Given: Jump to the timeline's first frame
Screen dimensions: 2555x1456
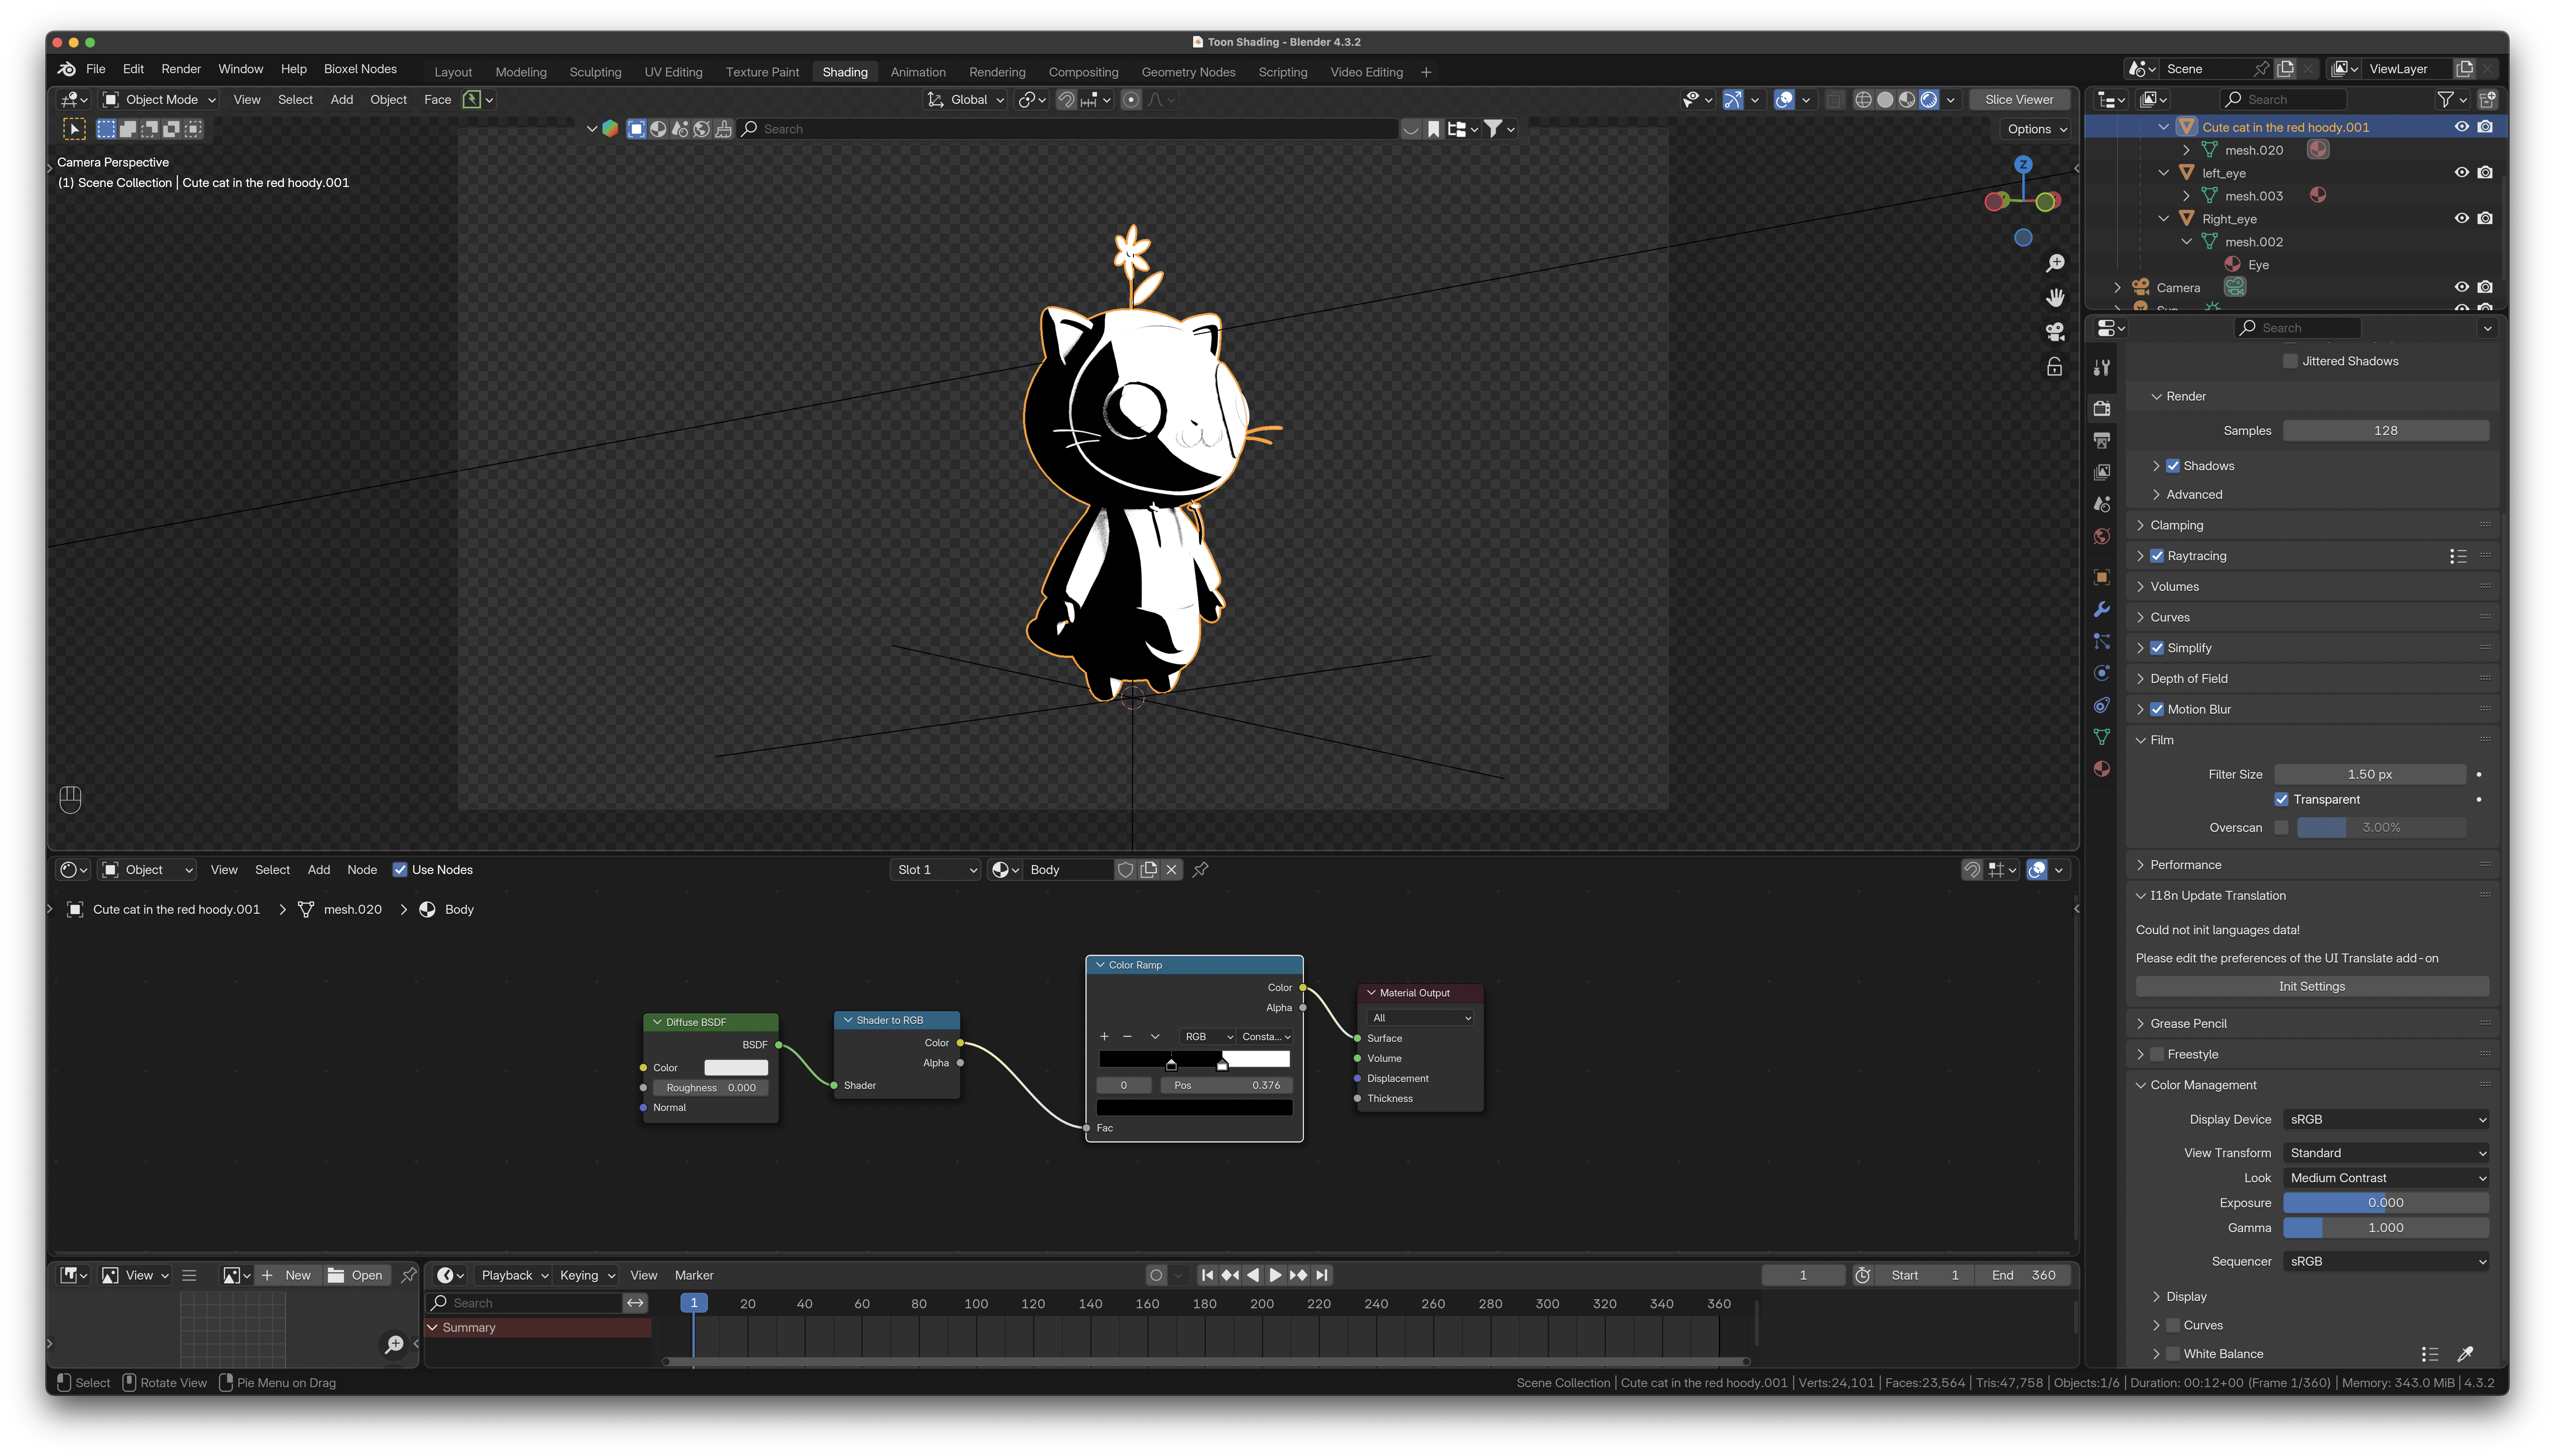Looking at the screenshot, I should tap(1207, 1275).
